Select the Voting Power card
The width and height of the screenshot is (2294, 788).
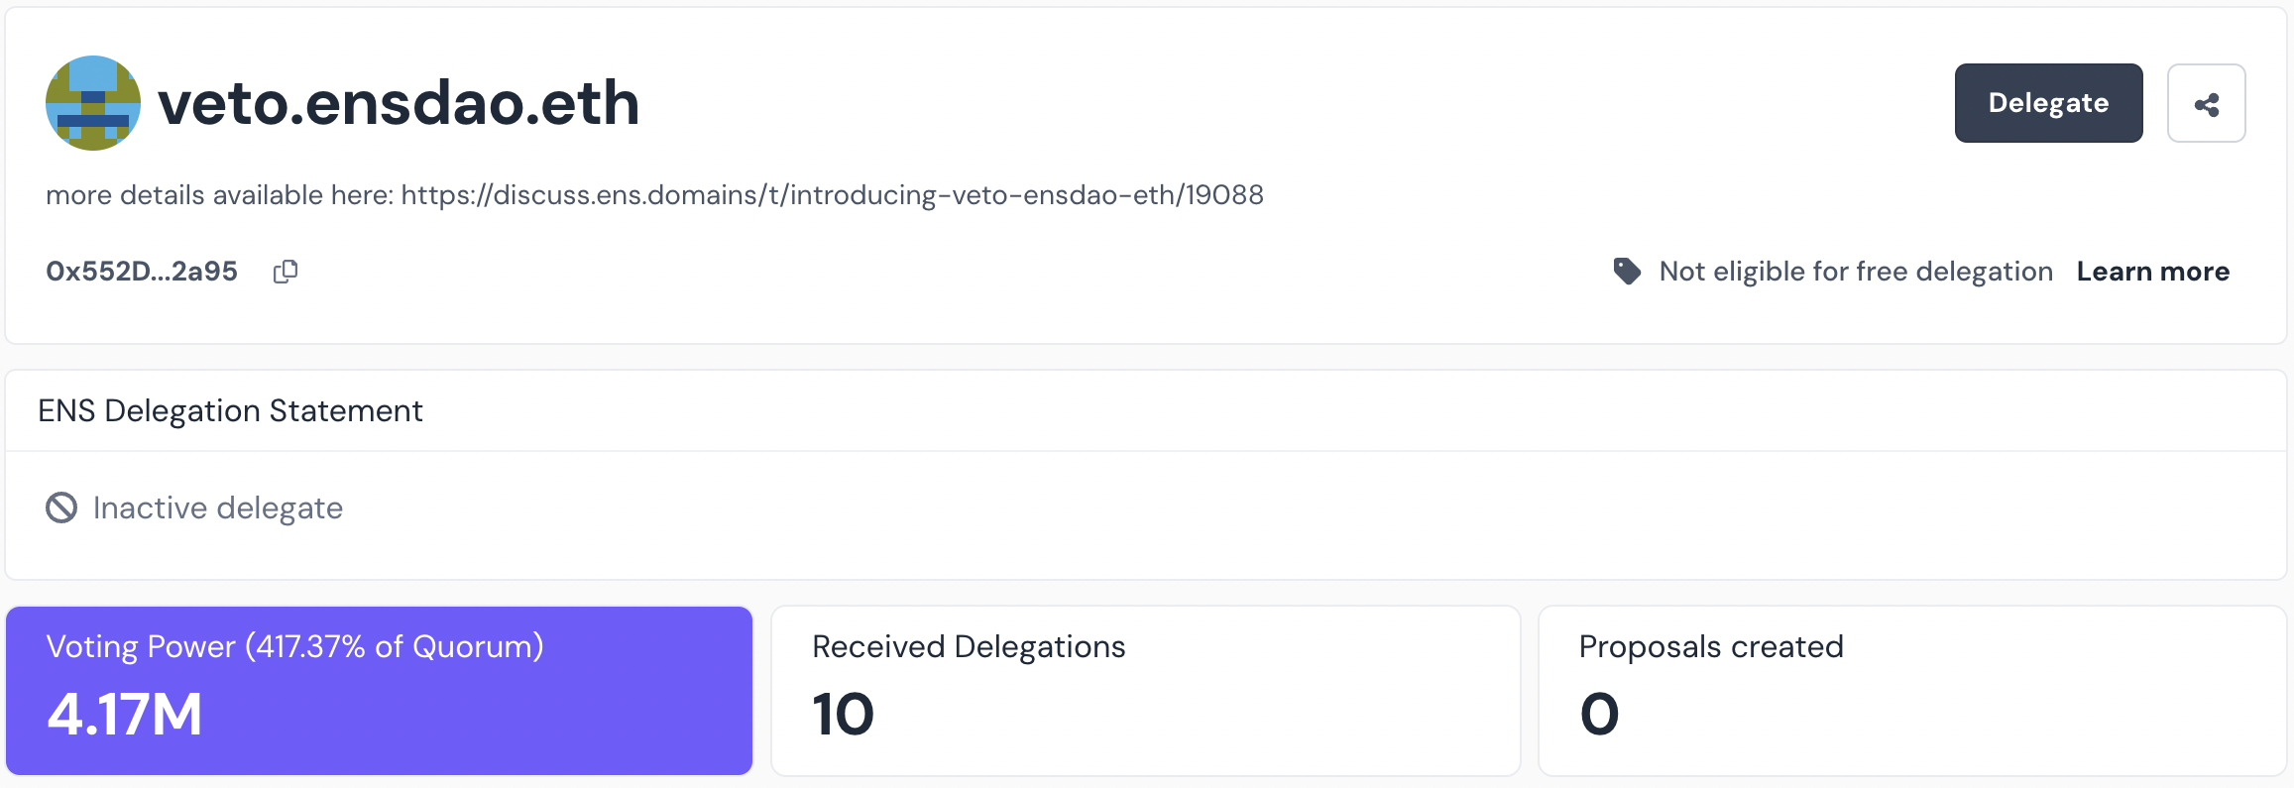tap(379, 691)
